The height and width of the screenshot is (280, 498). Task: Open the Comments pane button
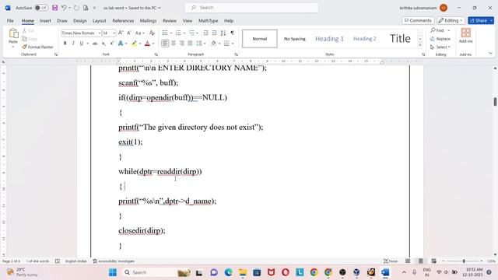click(418, 20)
